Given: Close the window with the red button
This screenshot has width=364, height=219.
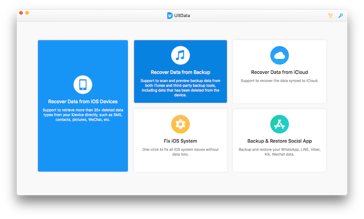Looking at the screenshot, I should (21, 13).
